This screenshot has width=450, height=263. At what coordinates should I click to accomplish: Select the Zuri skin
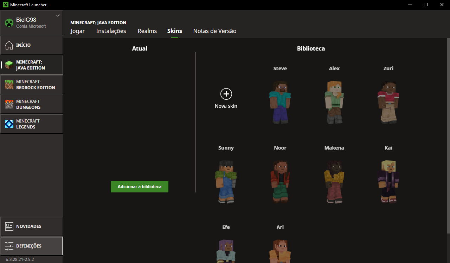coord(388,102)
